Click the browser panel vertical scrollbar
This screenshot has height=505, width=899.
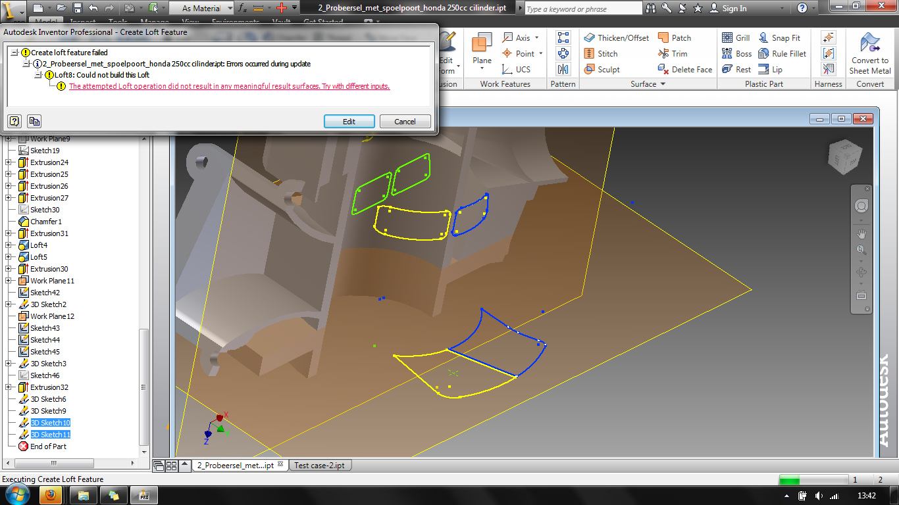(145, 388)
